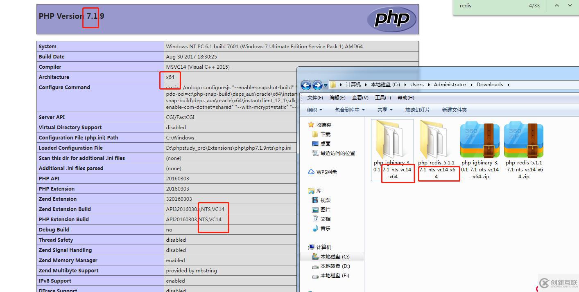This screenshot has width=579, height=292.
Task: Click the 文档 documents library icon
Action: click(x=315, y=219)
